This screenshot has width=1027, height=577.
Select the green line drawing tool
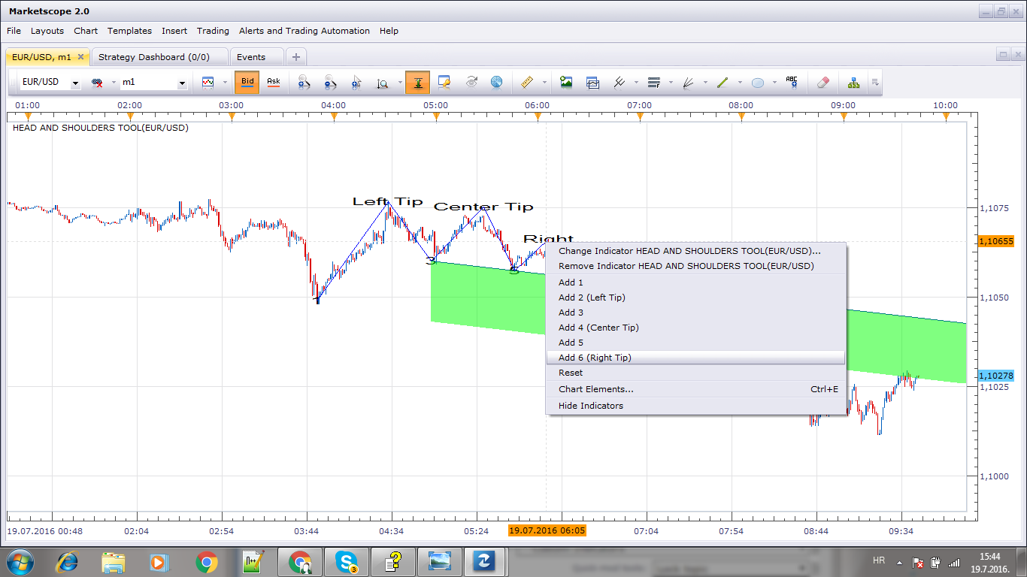tap(723, 82)
